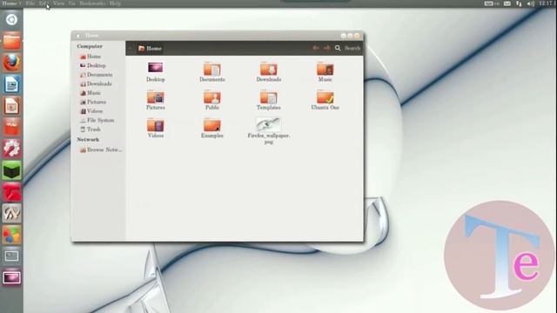Open the Go menu
This screenshot has height=313, width=557.
(72, 3)
